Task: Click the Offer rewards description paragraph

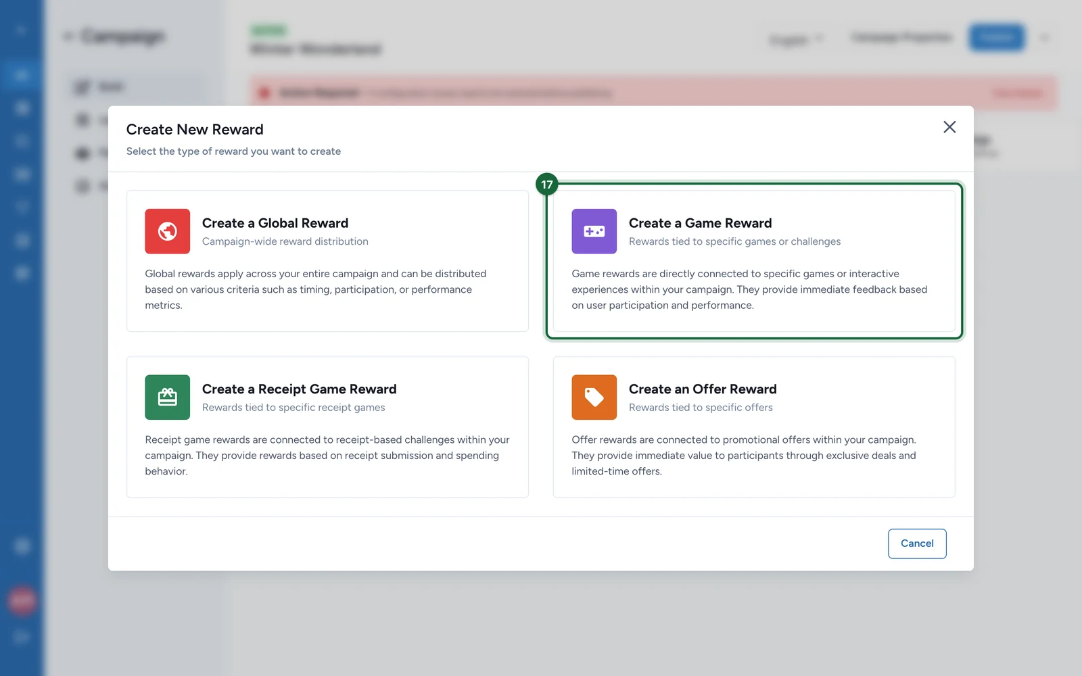Action: 744,456
